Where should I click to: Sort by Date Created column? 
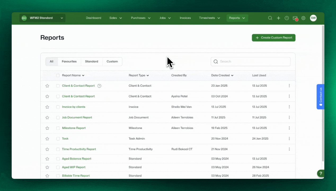pos(222,75)
